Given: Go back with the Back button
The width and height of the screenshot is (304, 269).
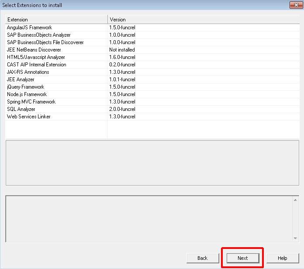Looking at the screenshot, I should (203, 258).
